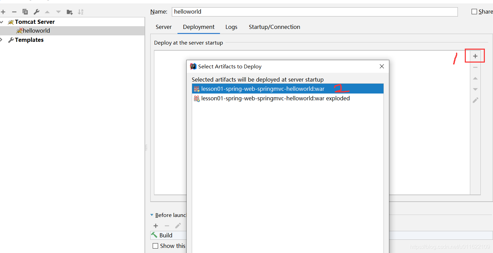Enable the Share checkbox
The image size is (493, 253).
(x=474, y=12)
